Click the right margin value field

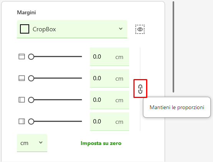point(110,121)
